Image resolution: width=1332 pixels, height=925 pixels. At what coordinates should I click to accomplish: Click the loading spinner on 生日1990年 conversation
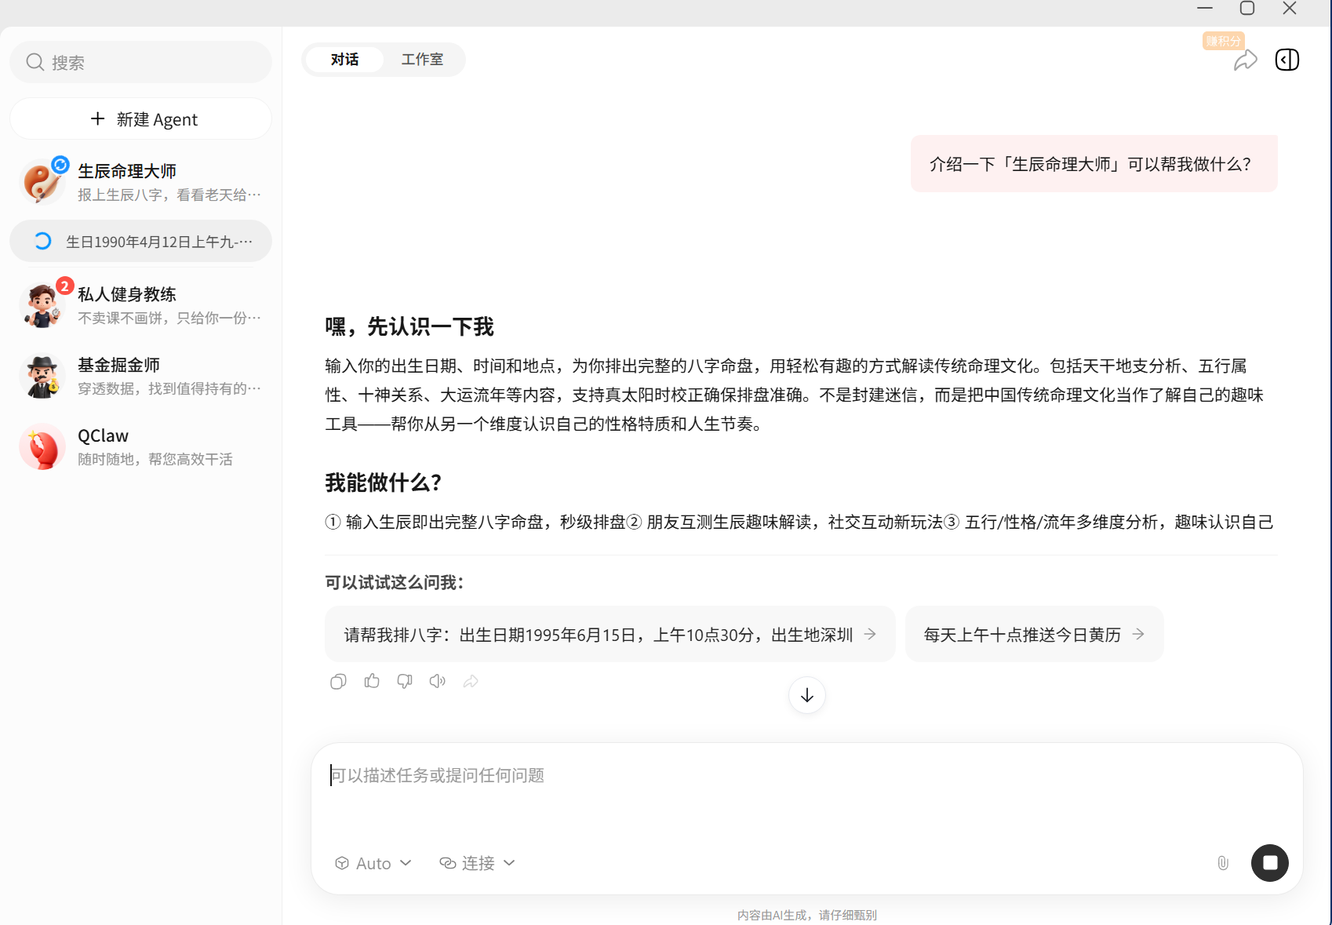click(43, 241)
